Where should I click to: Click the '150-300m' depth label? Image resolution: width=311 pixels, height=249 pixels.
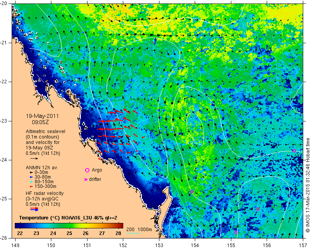pos(45,186)
